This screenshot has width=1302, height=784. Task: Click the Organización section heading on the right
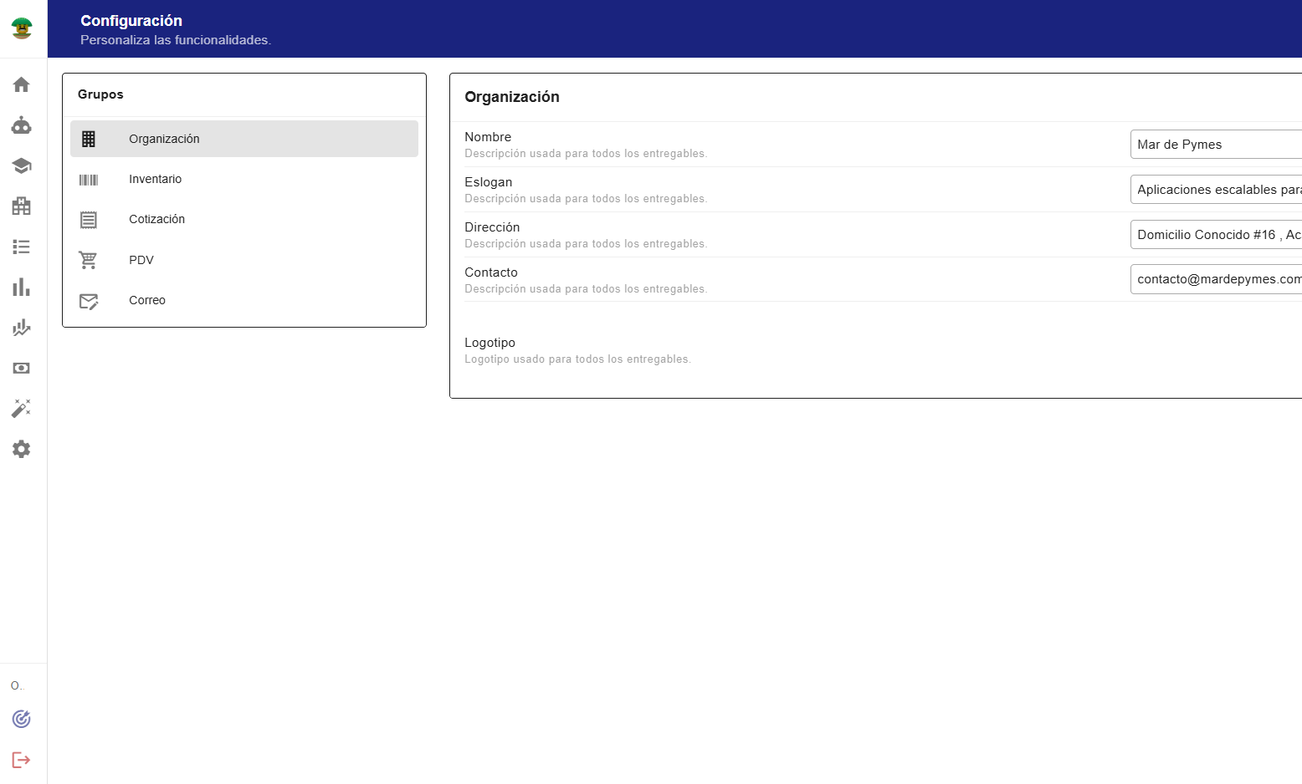coord(512,97)
